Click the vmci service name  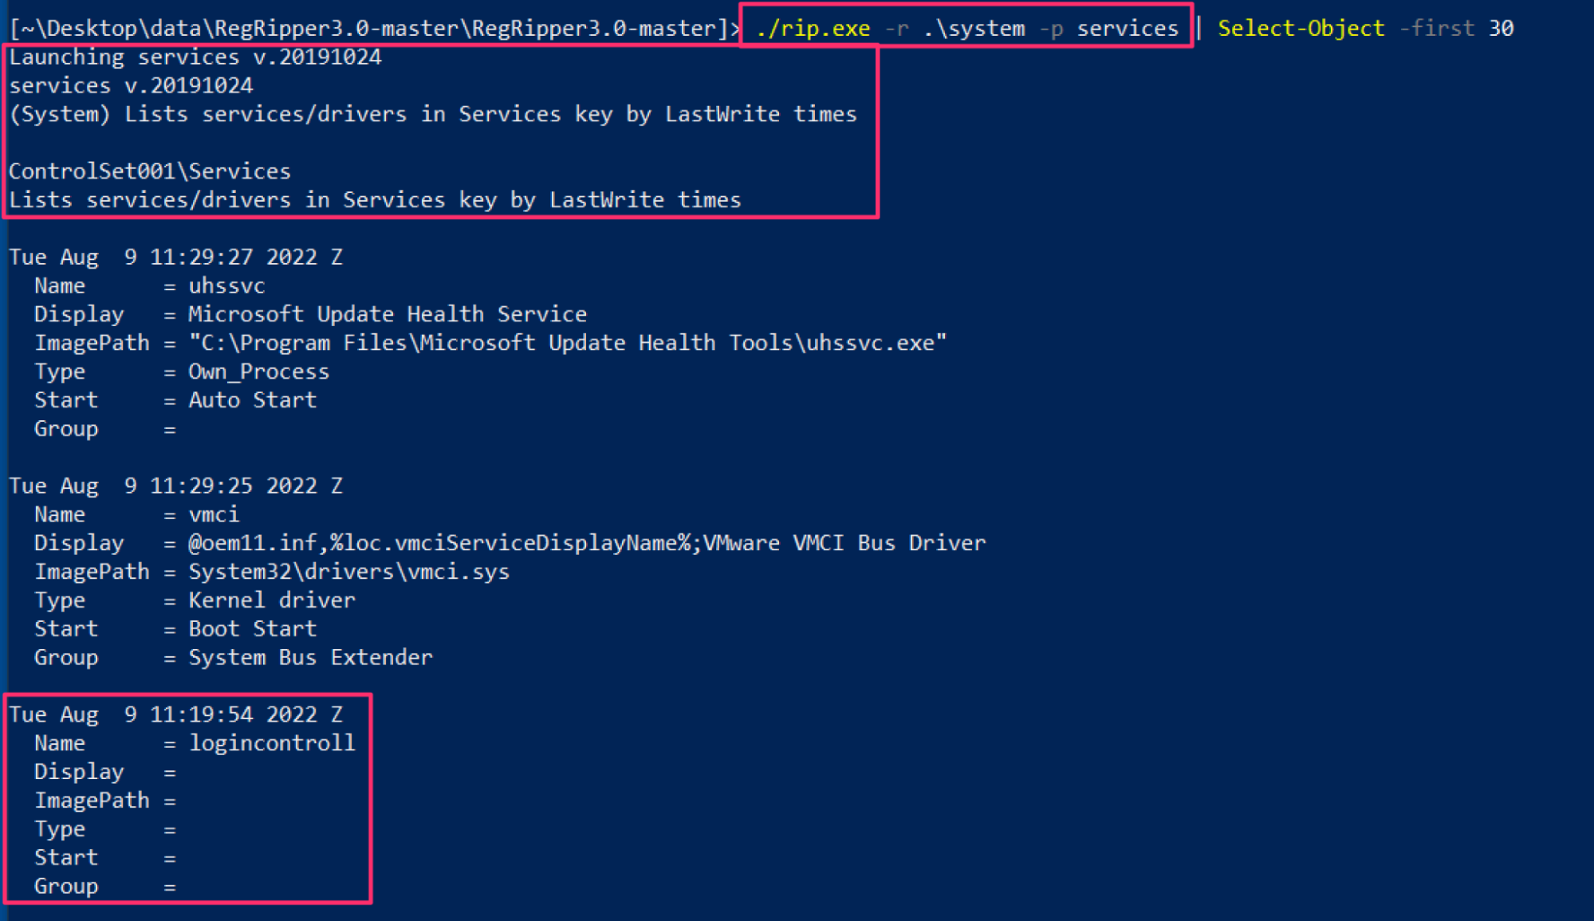(x=214, y=514)
